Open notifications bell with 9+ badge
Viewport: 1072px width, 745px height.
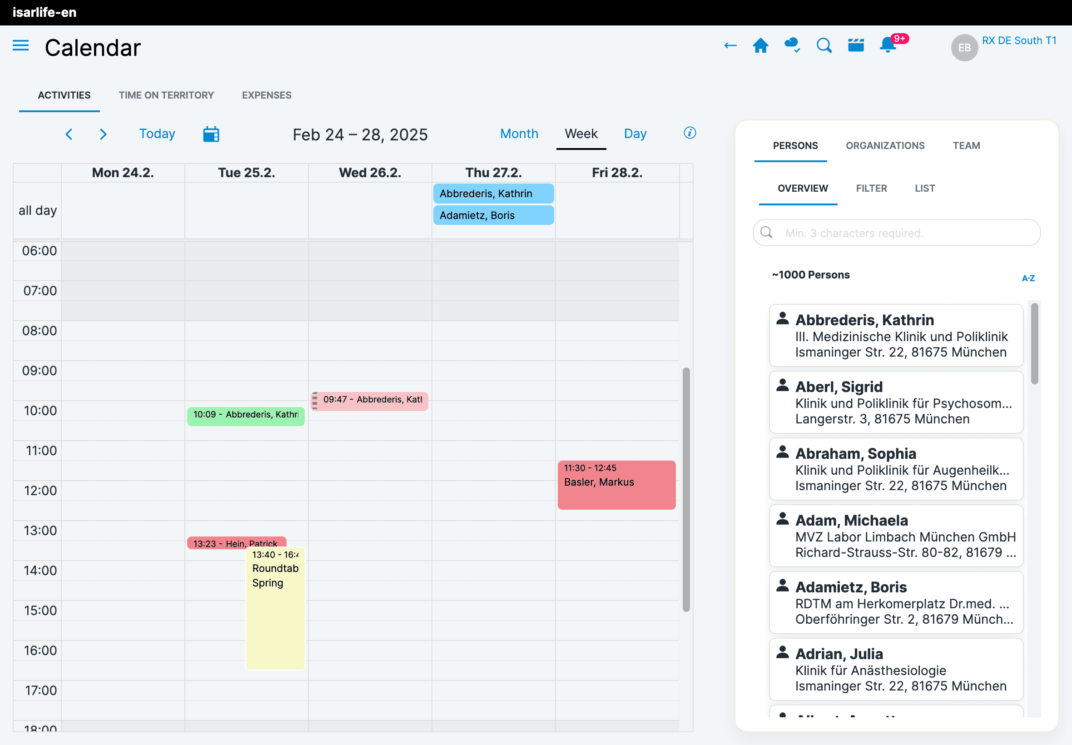point(888,45)
